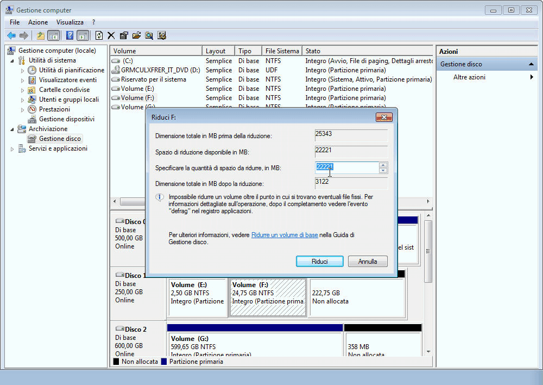Select the Riservato per il sistema volume row
The height and width of the screenshot is (385, 543).
[272, 79]
